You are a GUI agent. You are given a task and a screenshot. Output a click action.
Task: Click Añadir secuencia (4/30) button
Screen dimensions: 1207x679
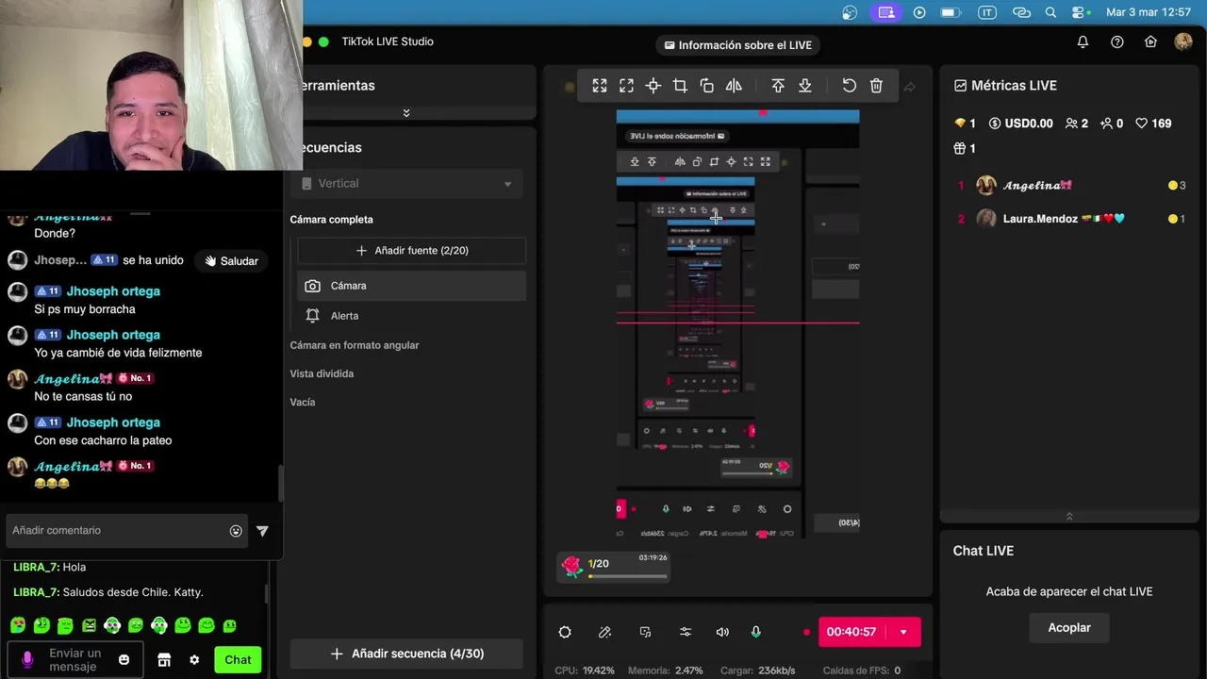406,654
